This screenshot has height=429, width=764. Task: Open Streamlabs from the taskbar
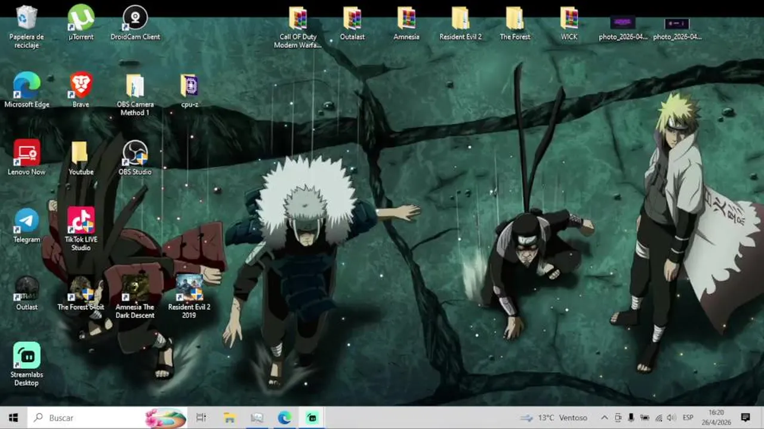pyautogui.click(x=312, y=418)
